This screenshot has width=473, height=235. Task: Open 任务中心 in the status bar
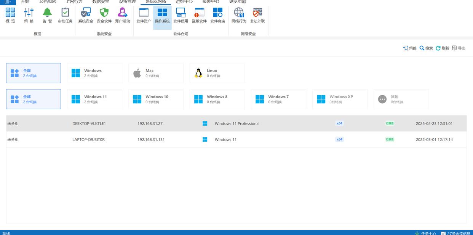(x=425, y=233)
